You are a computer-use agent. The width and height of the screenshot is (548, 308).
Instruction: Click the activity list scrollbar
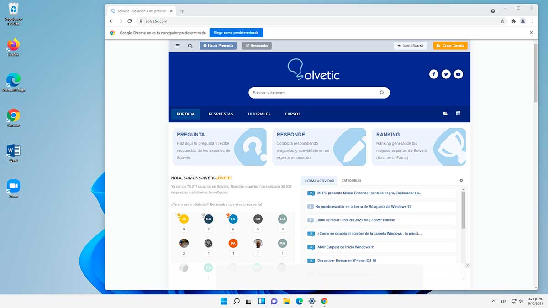(x=463, y=210)
